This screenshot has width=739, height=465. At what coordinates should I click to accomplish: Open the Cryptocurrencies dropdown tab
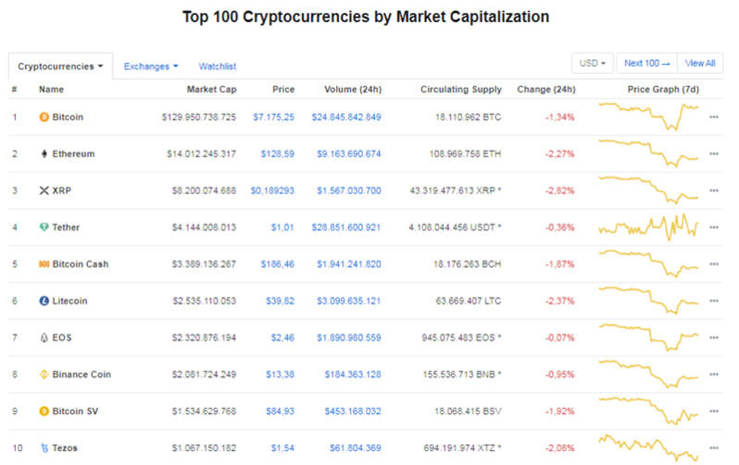pos(60,67)
